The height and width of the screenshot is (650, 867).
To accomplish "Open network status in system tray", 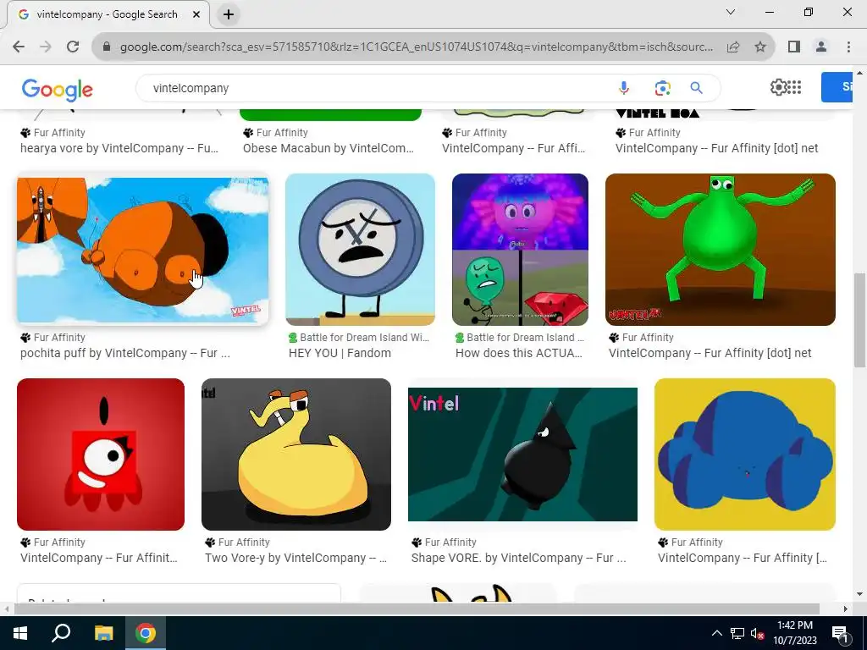I will pyautogui.click(x=737, y=633).
